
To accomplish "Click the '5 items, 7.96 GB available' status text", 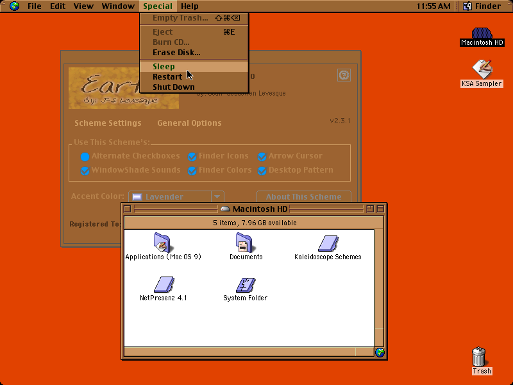I will pyautogui.click(x=255, y=223).
